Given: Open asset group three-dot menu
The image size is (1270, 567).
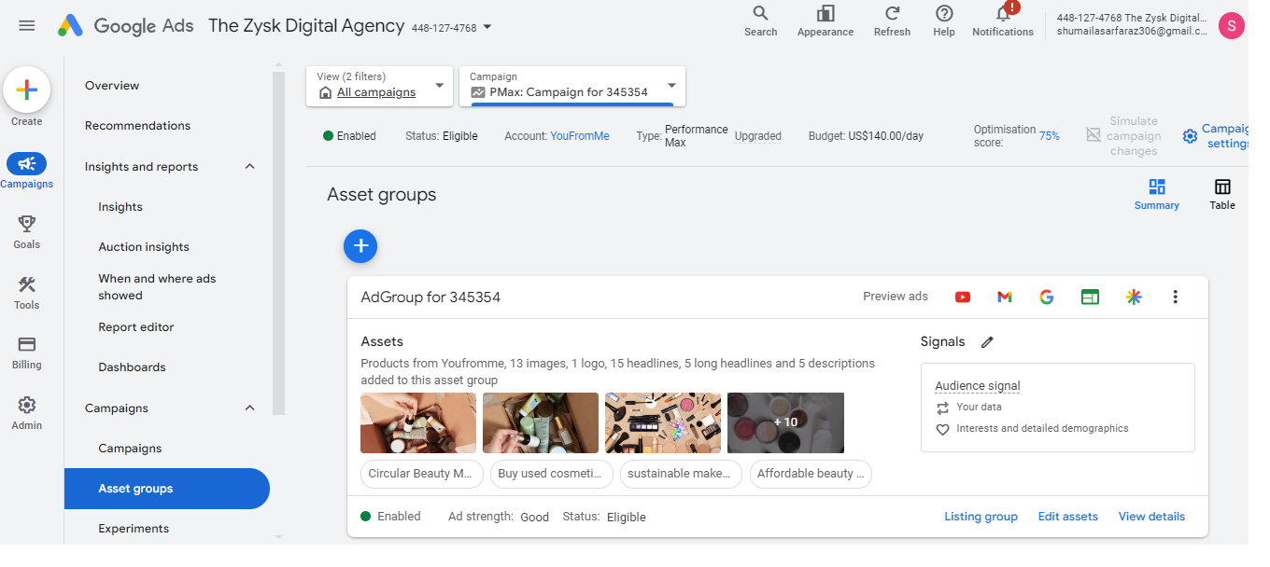Looking at the screenshot, I should [x=1175, y=297].
